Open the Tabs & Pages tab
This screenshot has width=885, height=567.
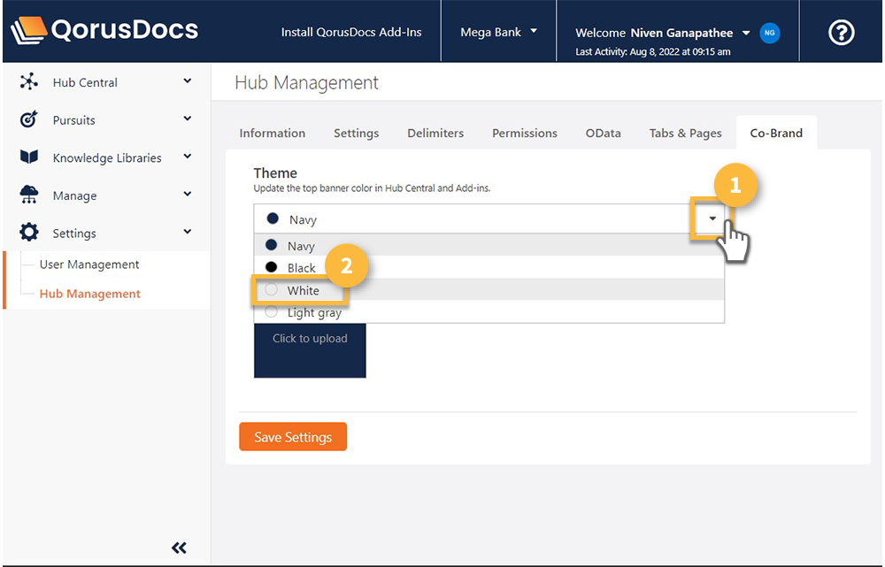pyautogui.click(x=685, y=133)
